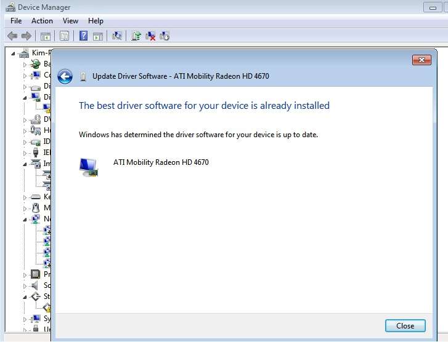Click the Close button in the driver dialog

[x=405, y=326]
